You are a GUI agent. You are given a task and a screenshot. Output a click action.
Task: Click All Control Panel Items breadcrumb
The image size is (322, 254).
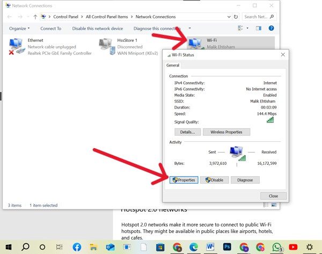107,17
